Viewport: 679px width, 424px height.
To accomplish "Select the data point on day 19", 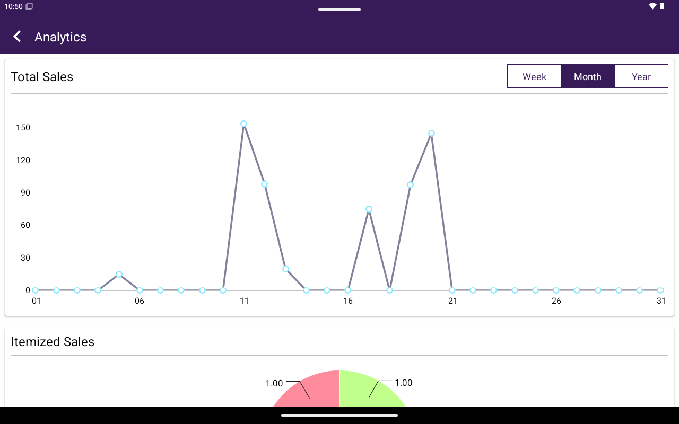I will pyautogui.click(x=410, y=184).
